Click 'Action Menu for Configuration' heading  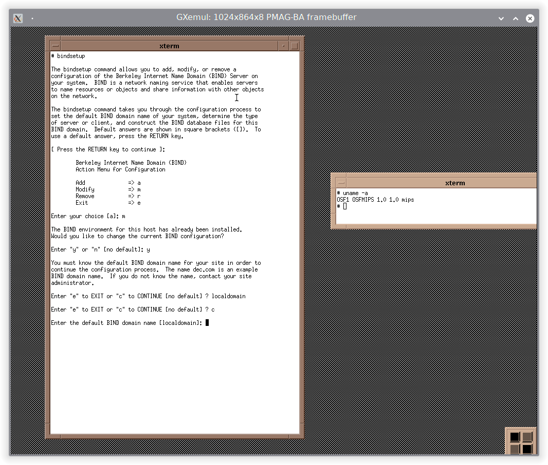(121, 169)
